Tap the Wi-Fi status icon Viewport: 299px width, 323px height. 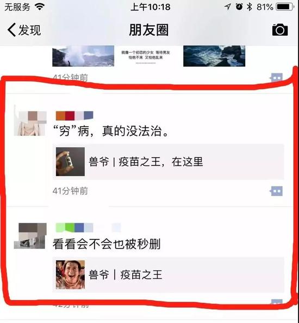[40, 7]
